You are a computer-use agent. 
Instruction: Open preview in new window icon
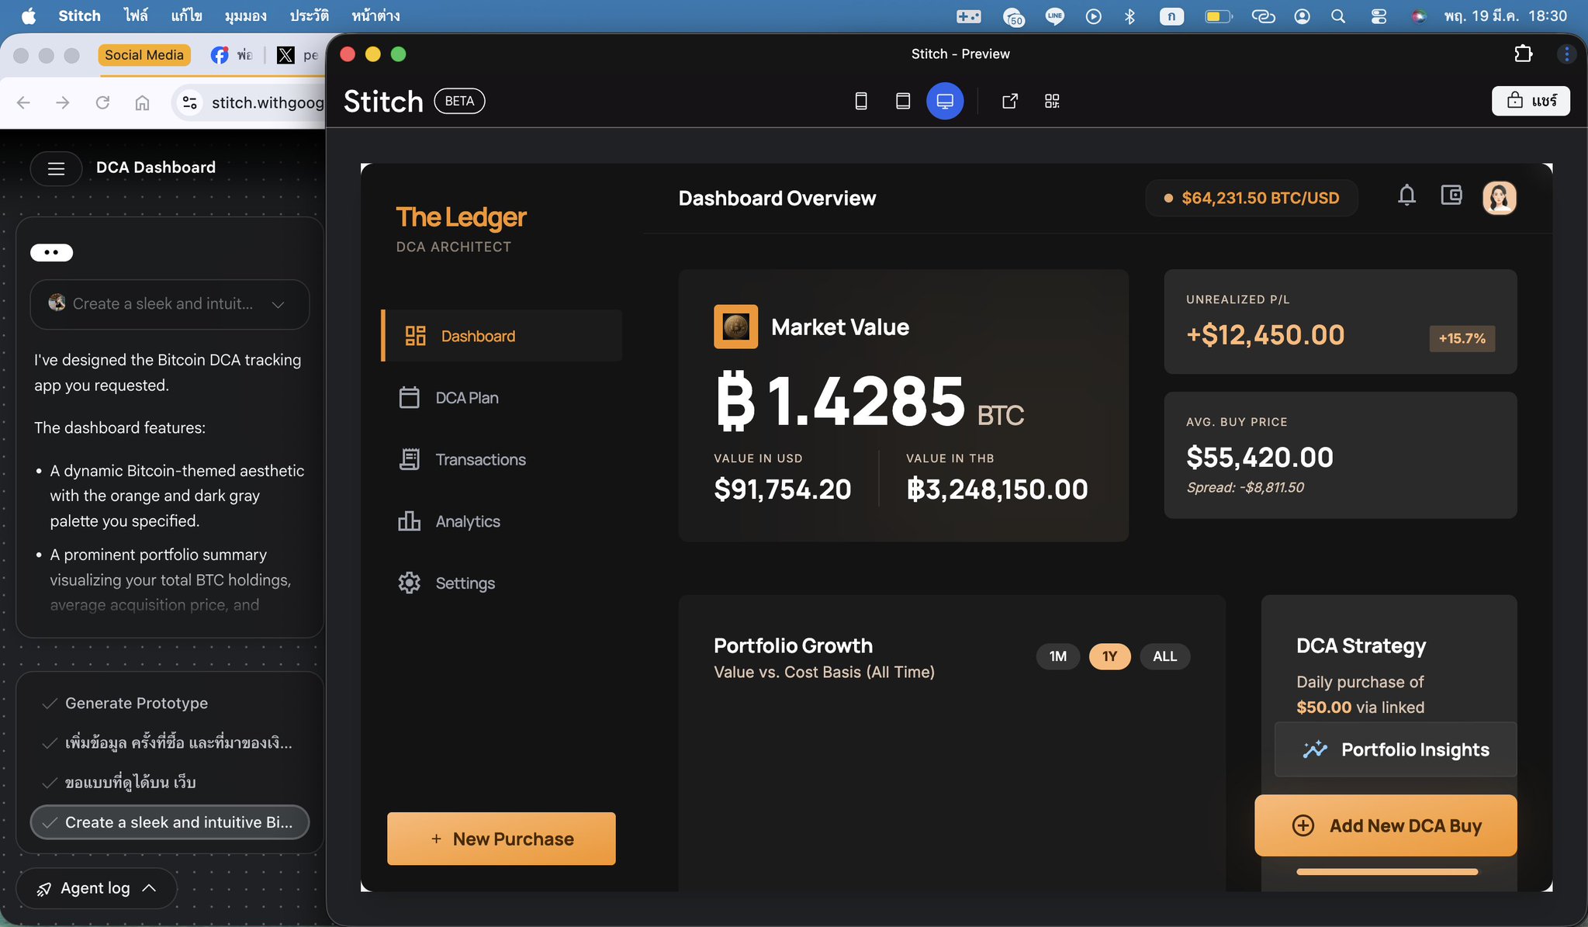coord(1009,101)
